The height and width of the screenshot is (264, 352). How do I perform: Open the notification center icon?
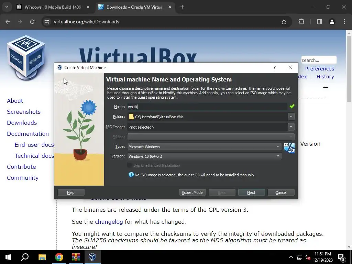(341, 257)
